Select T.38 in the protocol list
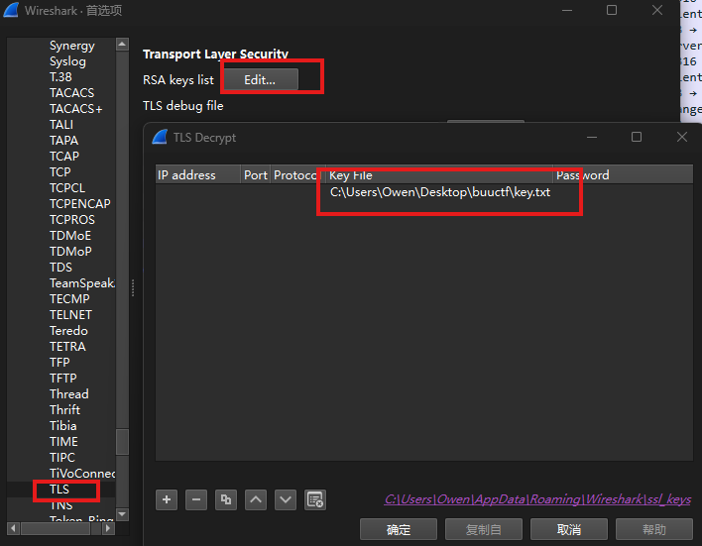This screenshot has width=702, height=546. pyautogui.click(x=60, y=77)
